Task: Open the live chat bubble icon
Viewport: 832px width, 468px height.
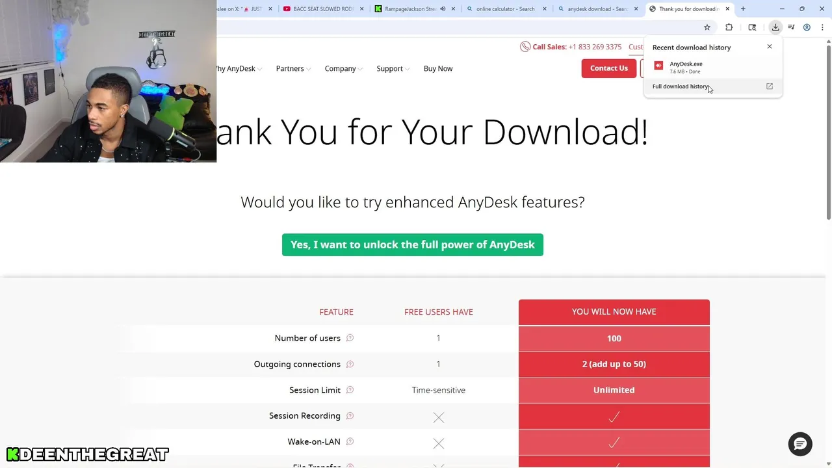Action: click(800, 444)
